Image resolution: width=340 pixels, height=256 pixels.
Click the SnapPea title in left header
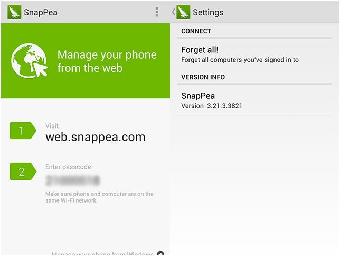pos(41,12)
